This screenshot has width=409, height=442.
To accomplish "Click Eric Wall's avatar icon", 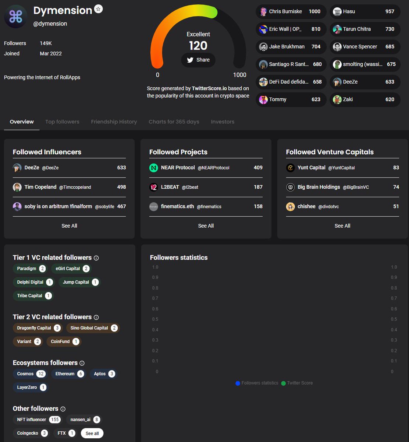I will point(263,29).
